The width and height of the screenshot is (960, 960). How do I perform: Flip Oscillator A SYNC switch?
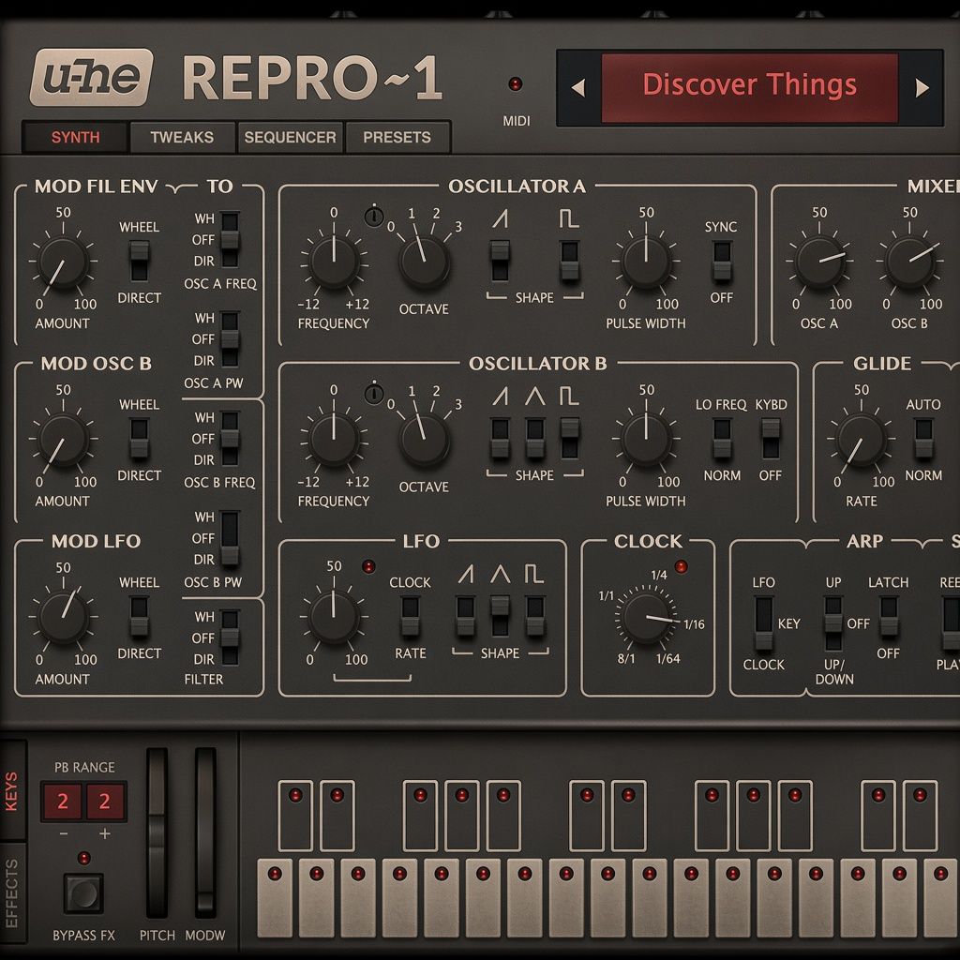pos(722,261)
